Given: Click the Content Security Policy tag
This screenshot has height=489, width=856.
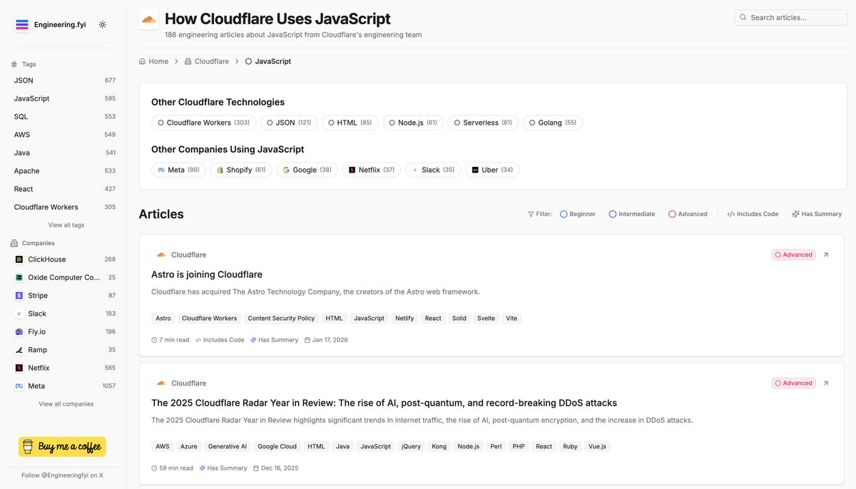Looking at the screenshot, I should [281, 318].
